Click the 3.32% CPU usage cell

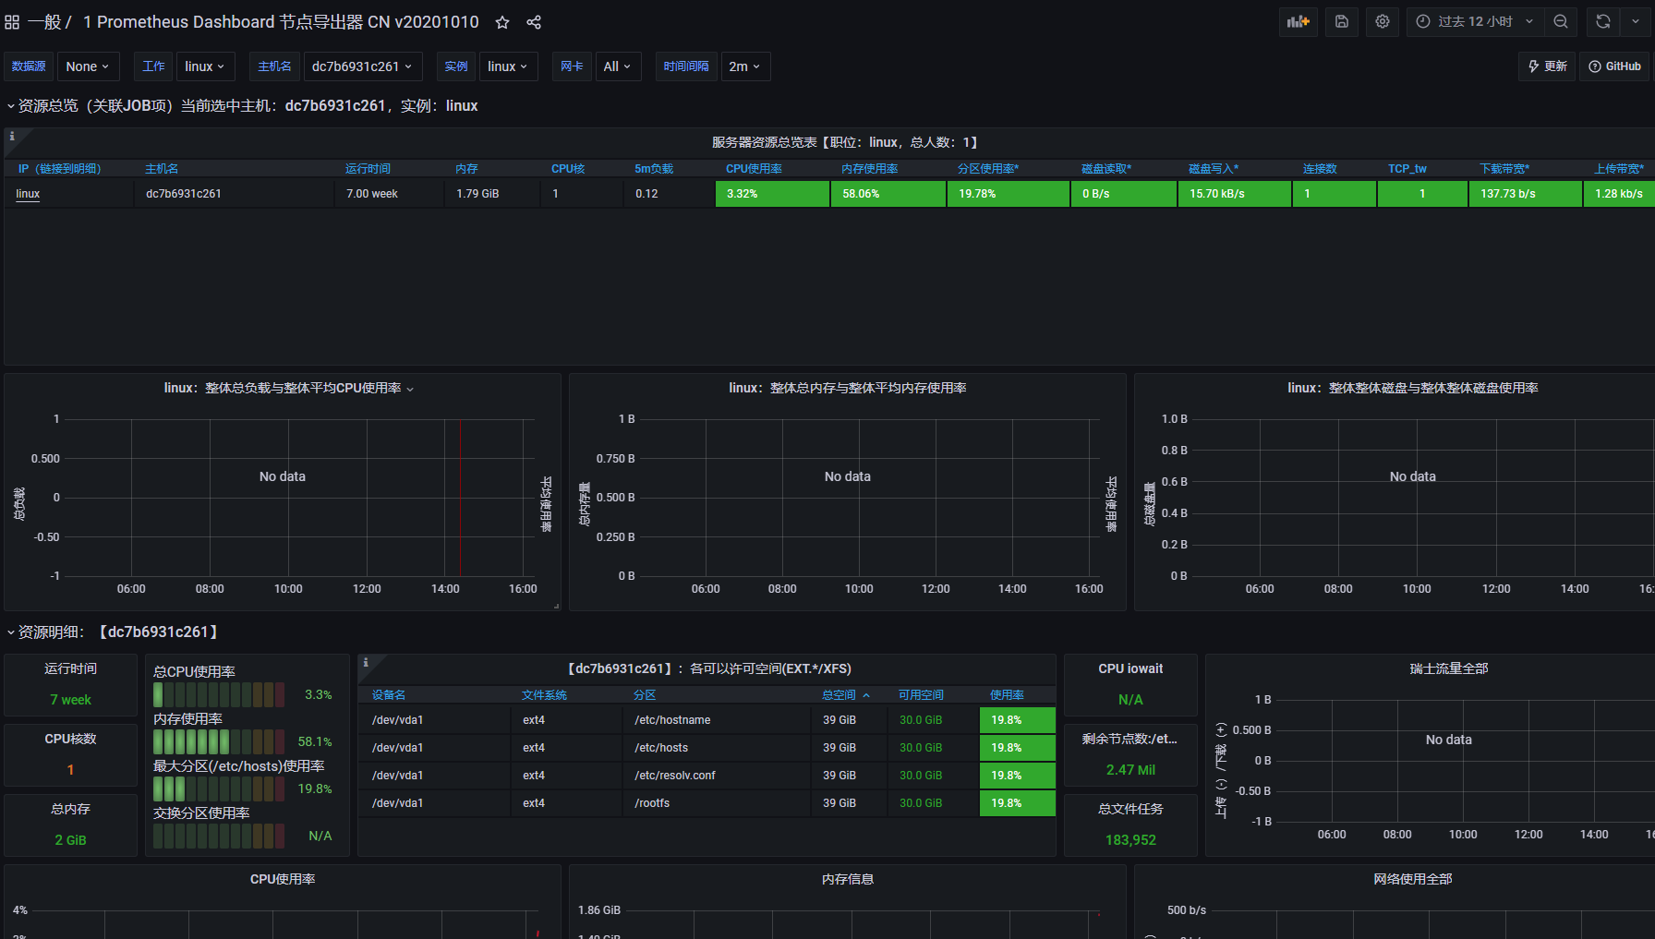click(772, 194)
